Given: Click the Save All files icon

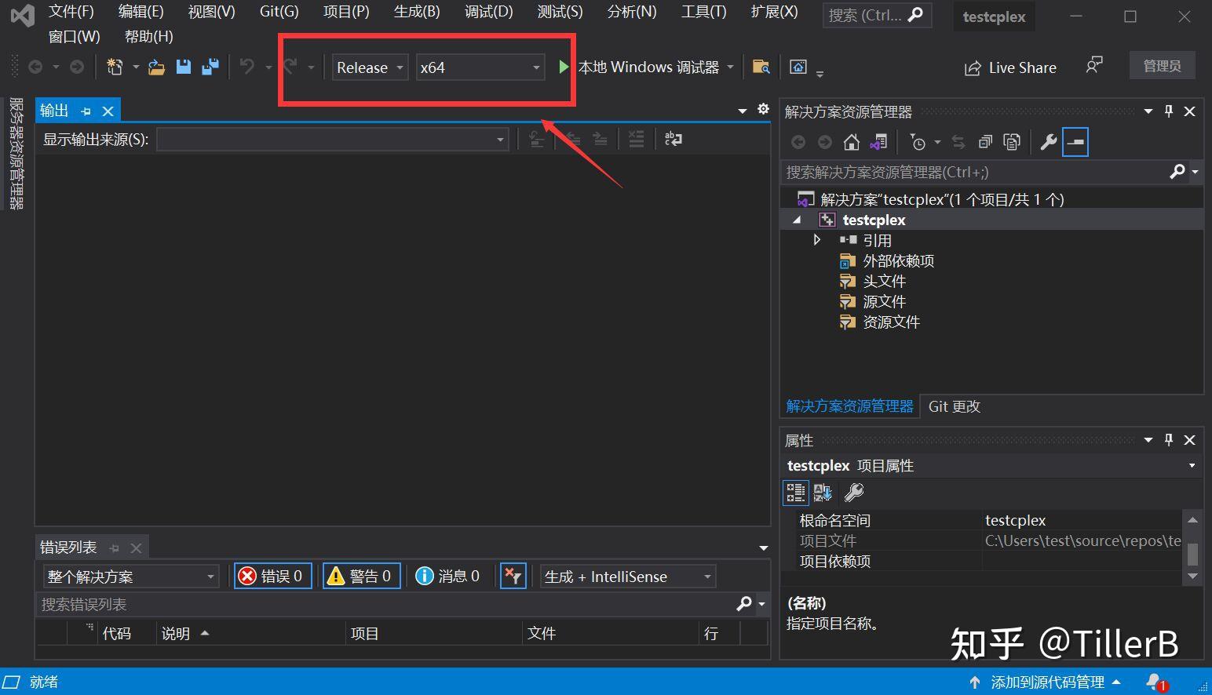Looking at the screenshot, I should tap(210, 67).
